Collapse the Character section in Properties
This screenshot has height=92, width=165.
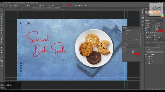pyautogui.click(x=123, y=43)
